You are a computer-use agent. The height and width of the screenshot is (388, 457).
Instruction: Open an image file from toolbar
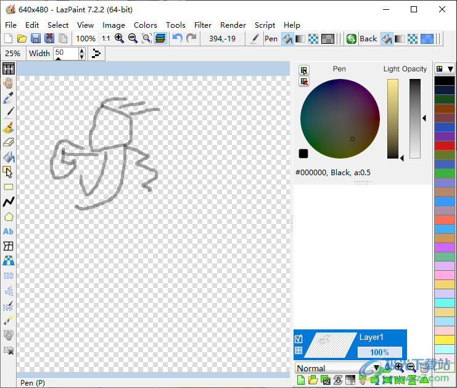pyautogui.click(x=22, y=38)
